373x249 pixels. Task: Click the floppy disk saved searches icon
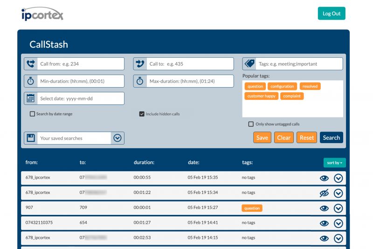coord(31,138)
